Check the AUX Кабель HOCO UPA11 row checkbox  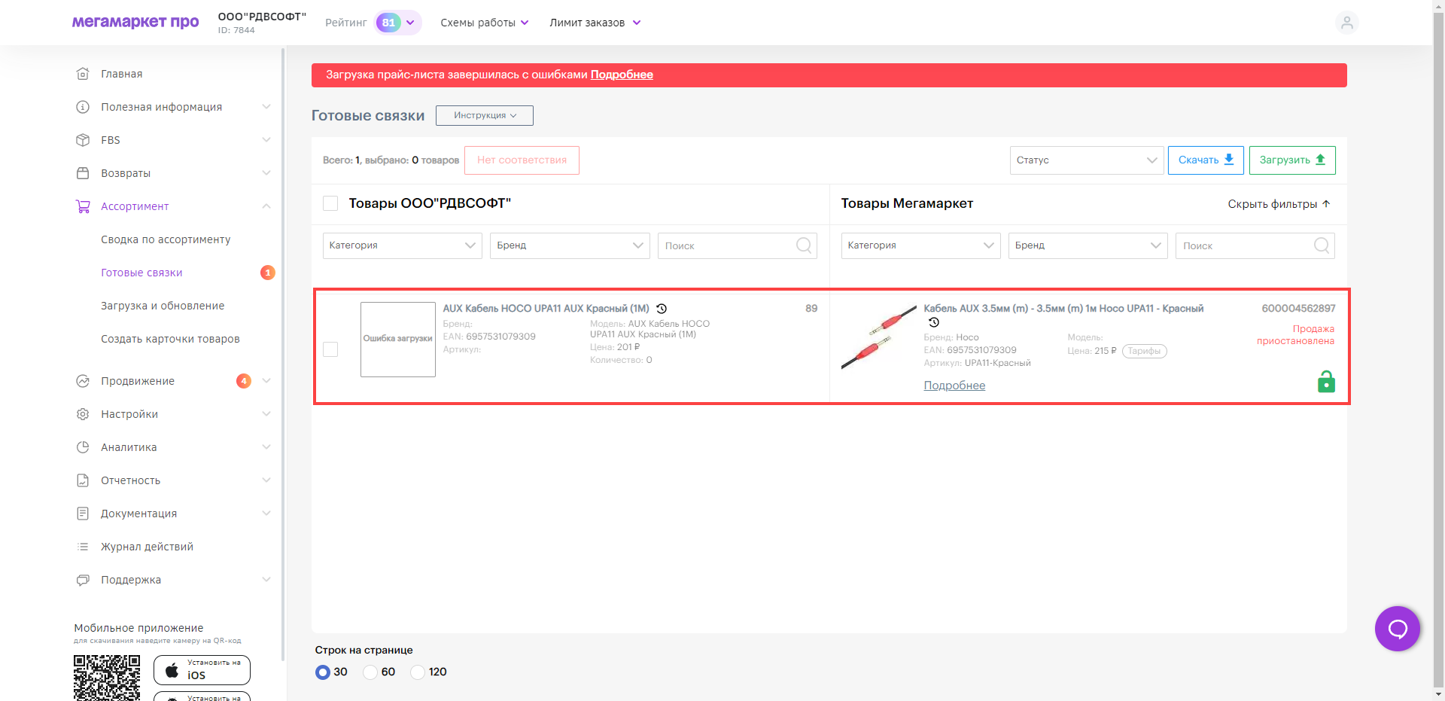[330, 349]
